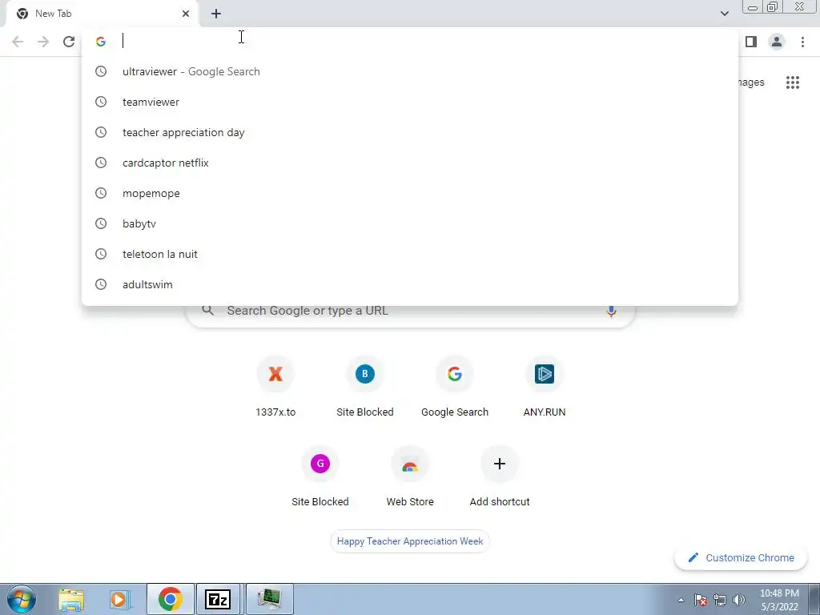
Task: Open the ANY.RUN shortcut
Action: tap(545, 387)
